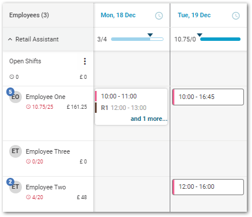Viewport: 252px width, 217px height.
Task: Click the red clock icon next to 10.75/25
Action: (x=28, y=106)
